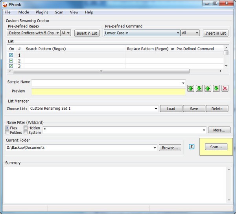
Task: Click row 2 Replace Pattern cell
Action: click(x=174, y=61)
